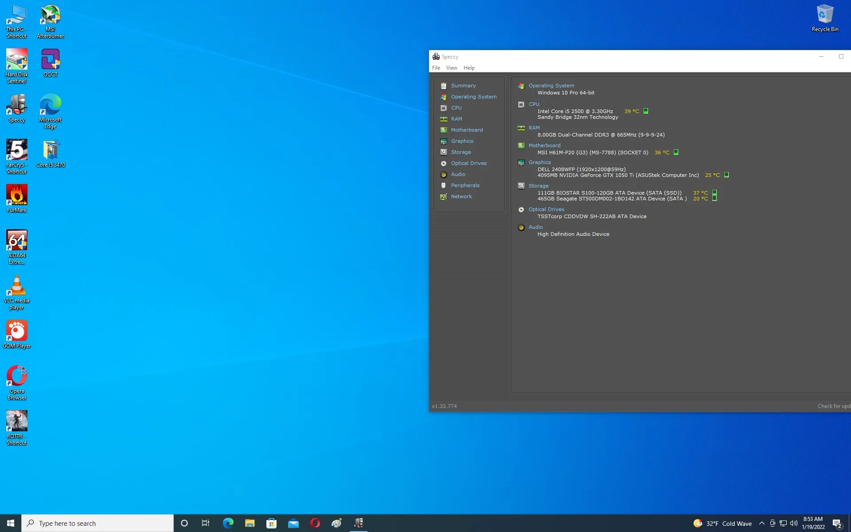Open the Audio heading link in summary panel
The width and height of the screenshot is (851, 532).
click(x=535, y=227)
